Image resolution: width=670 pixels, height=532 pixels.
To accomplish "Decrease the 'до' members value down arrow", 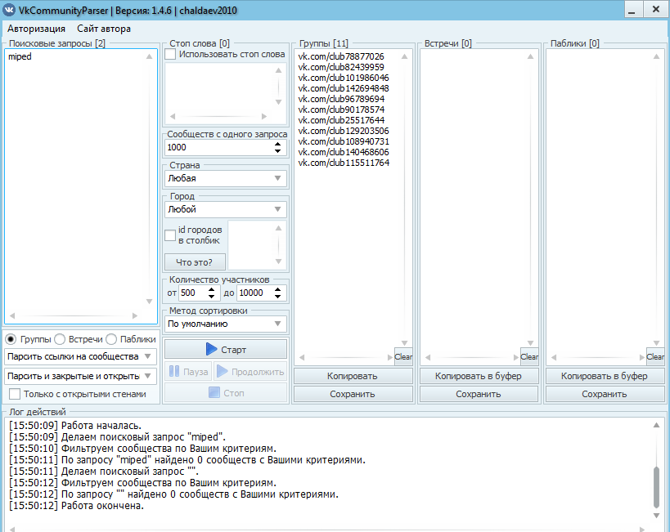I will point(278,297).
